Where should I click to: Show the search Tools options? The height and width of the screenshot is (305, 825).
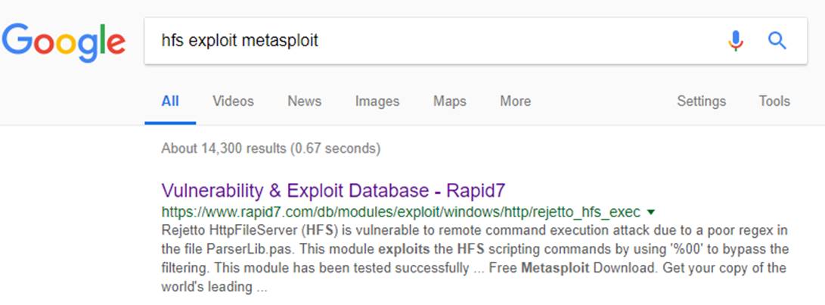point(774,101)
